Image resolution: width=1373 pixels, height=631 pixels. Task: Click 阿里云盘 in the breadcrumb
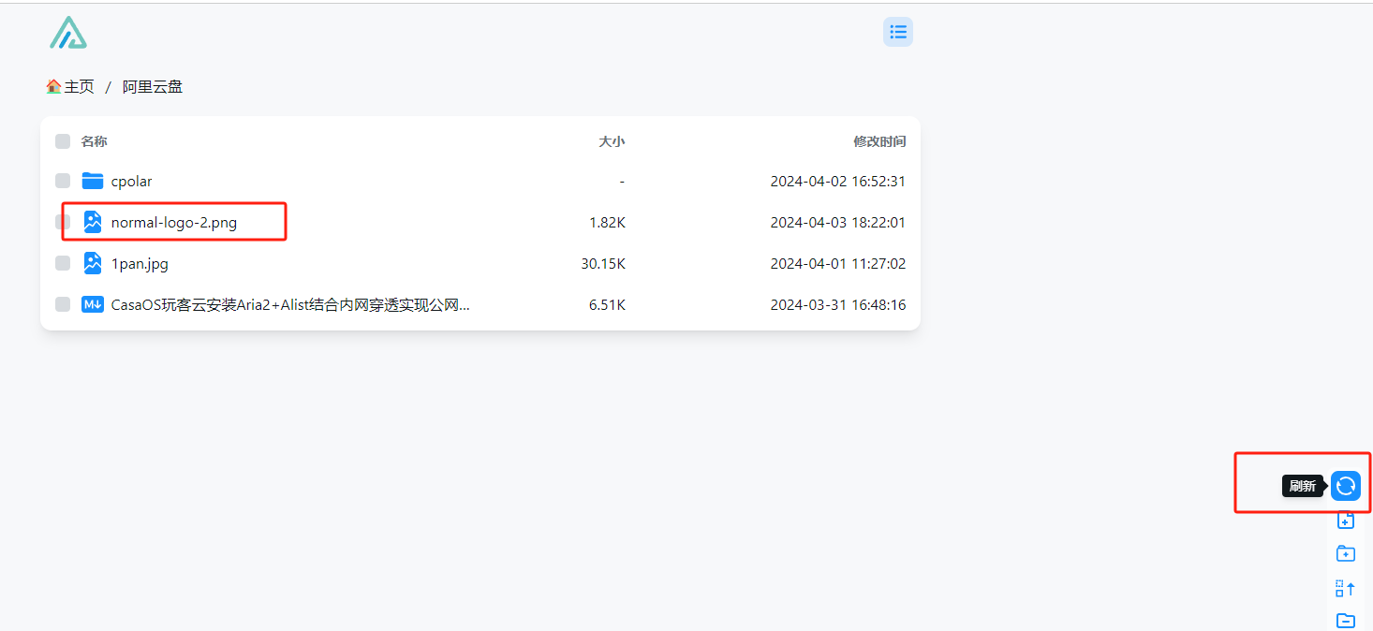point(153,87)
